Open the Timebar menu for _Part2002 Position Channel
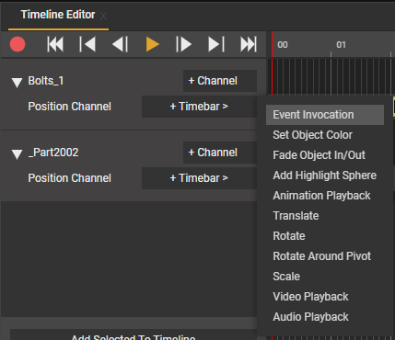 click(199, 178)
